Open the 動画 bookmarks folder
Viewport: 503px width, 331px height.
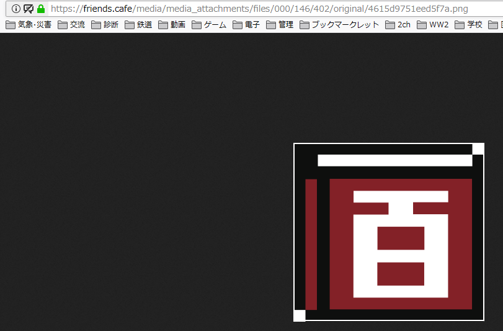coord(172,25)
